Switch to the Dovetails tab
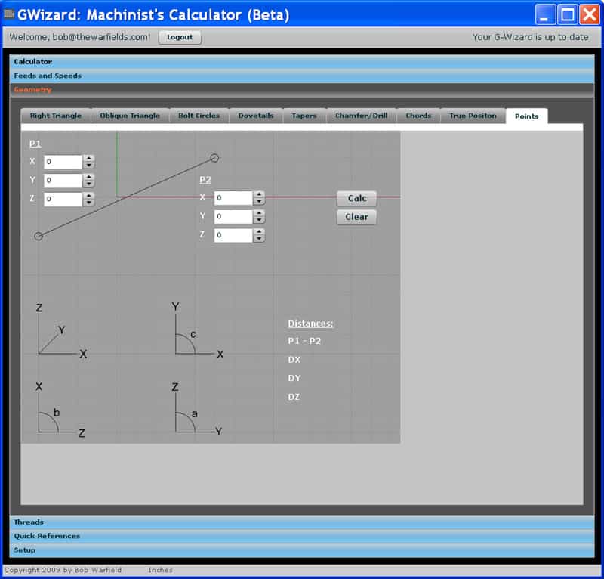This screenshot has height=579, width=604. [x=256, y=116]
